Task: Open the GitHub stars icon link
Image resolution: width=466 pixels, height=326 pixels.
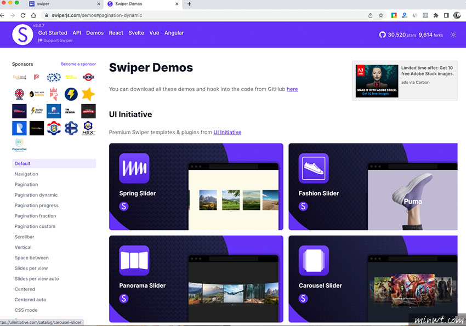Action: click(x=382, y=35)
